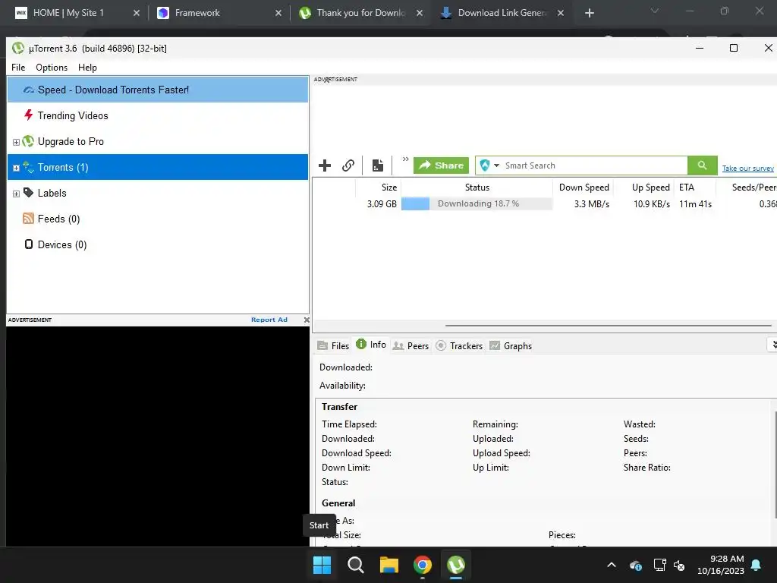This screenshot has width=777, height=583.
Task: Open the Options menu
Action: coord(52,68)
